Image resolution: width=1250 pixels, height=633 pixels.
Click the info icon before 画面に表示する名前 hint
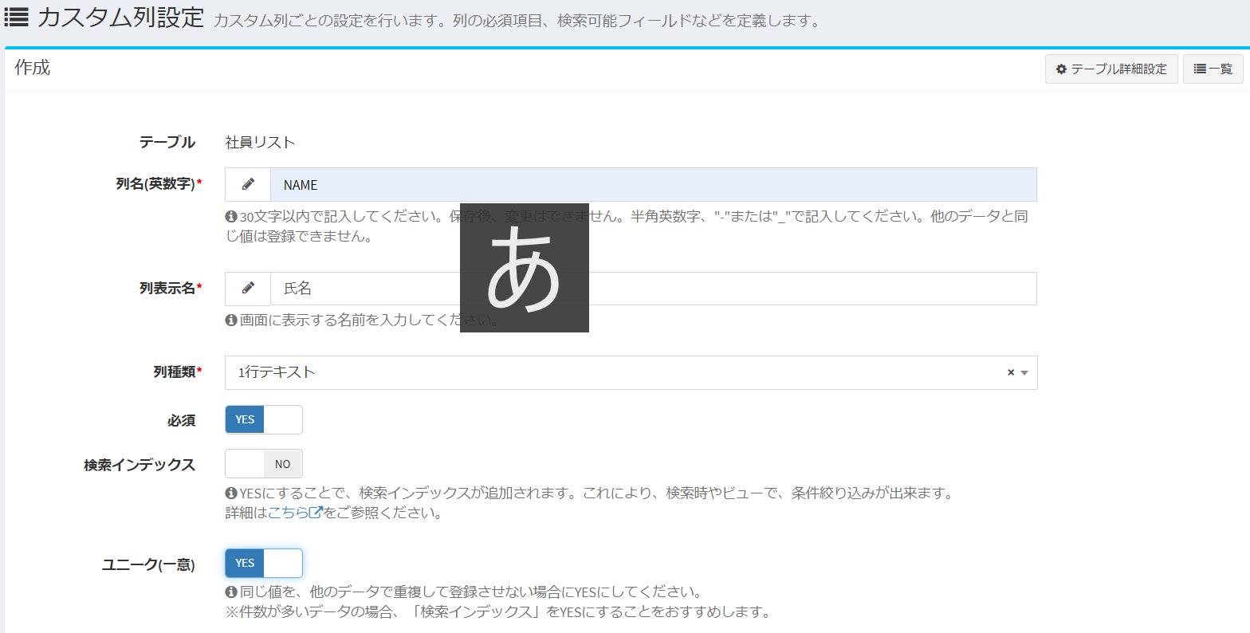231,320
